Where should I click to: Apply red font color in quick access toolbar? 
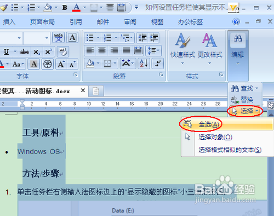click(76, 8)
